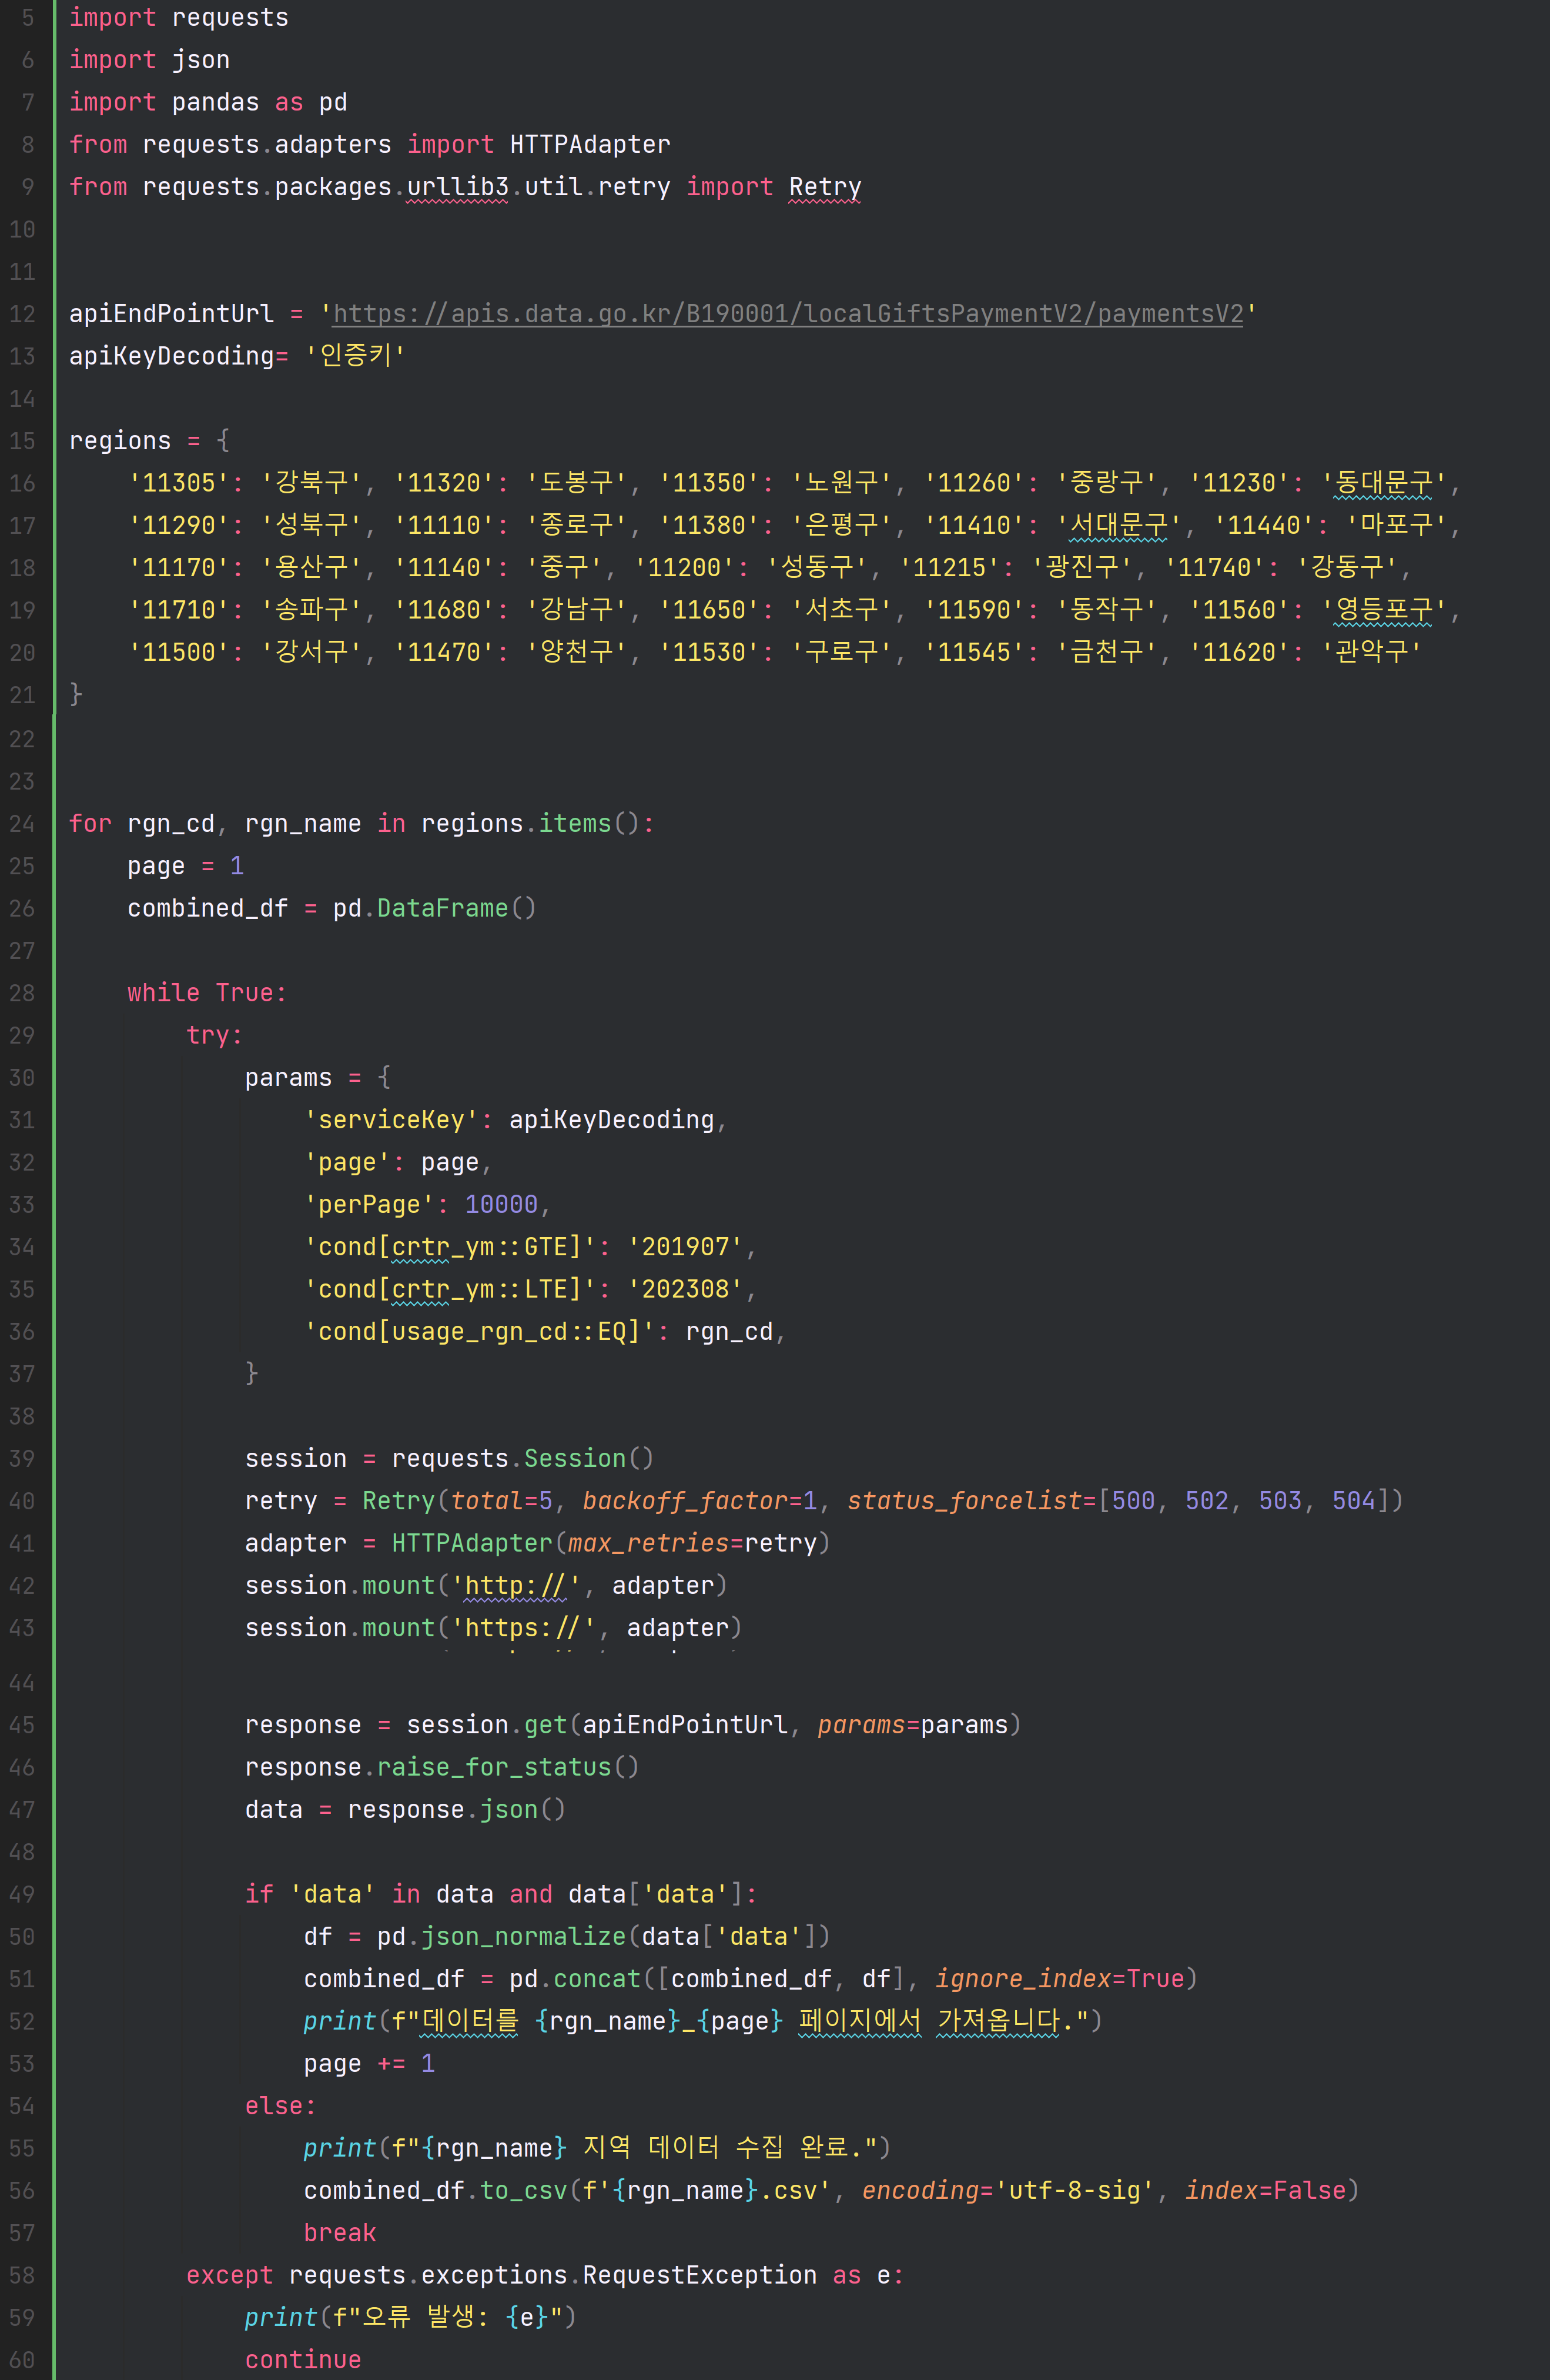Place cursor on the underlined urllib3 word
Viewport: 1550px width, 2380px height.
[457, 187]
